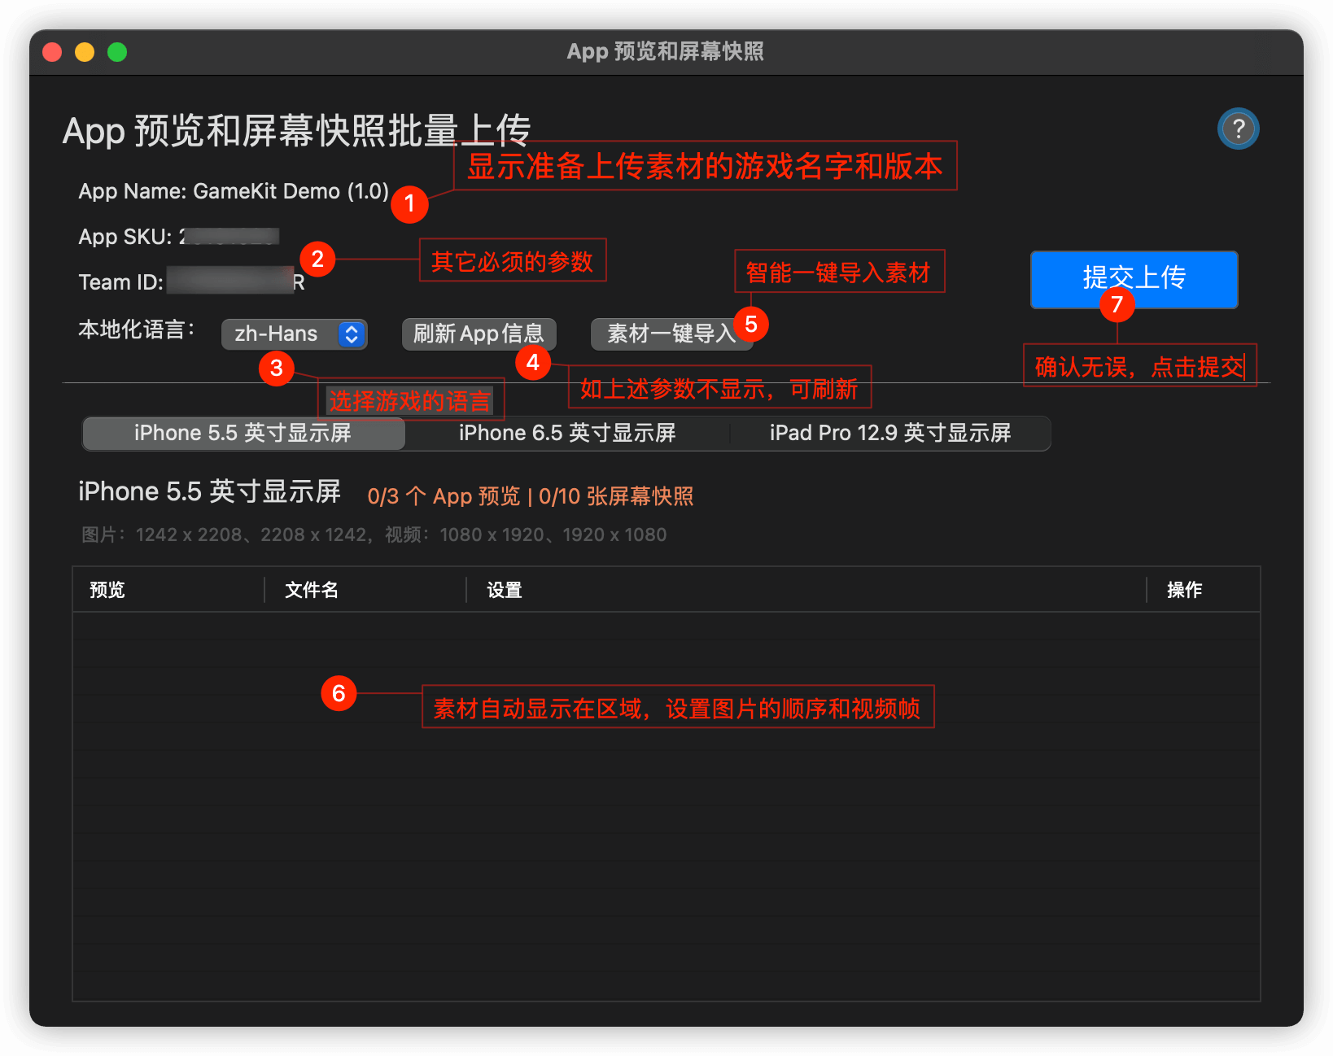The image size is (1333, 1056).
Task: Select the iPhone 5.5 英寸显示屏 tab
Action: [243, 433]
